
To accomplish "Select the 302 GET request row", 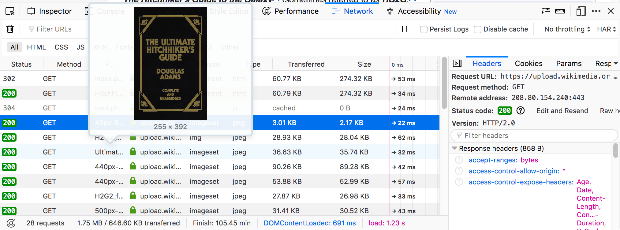I will coord(220,79).
